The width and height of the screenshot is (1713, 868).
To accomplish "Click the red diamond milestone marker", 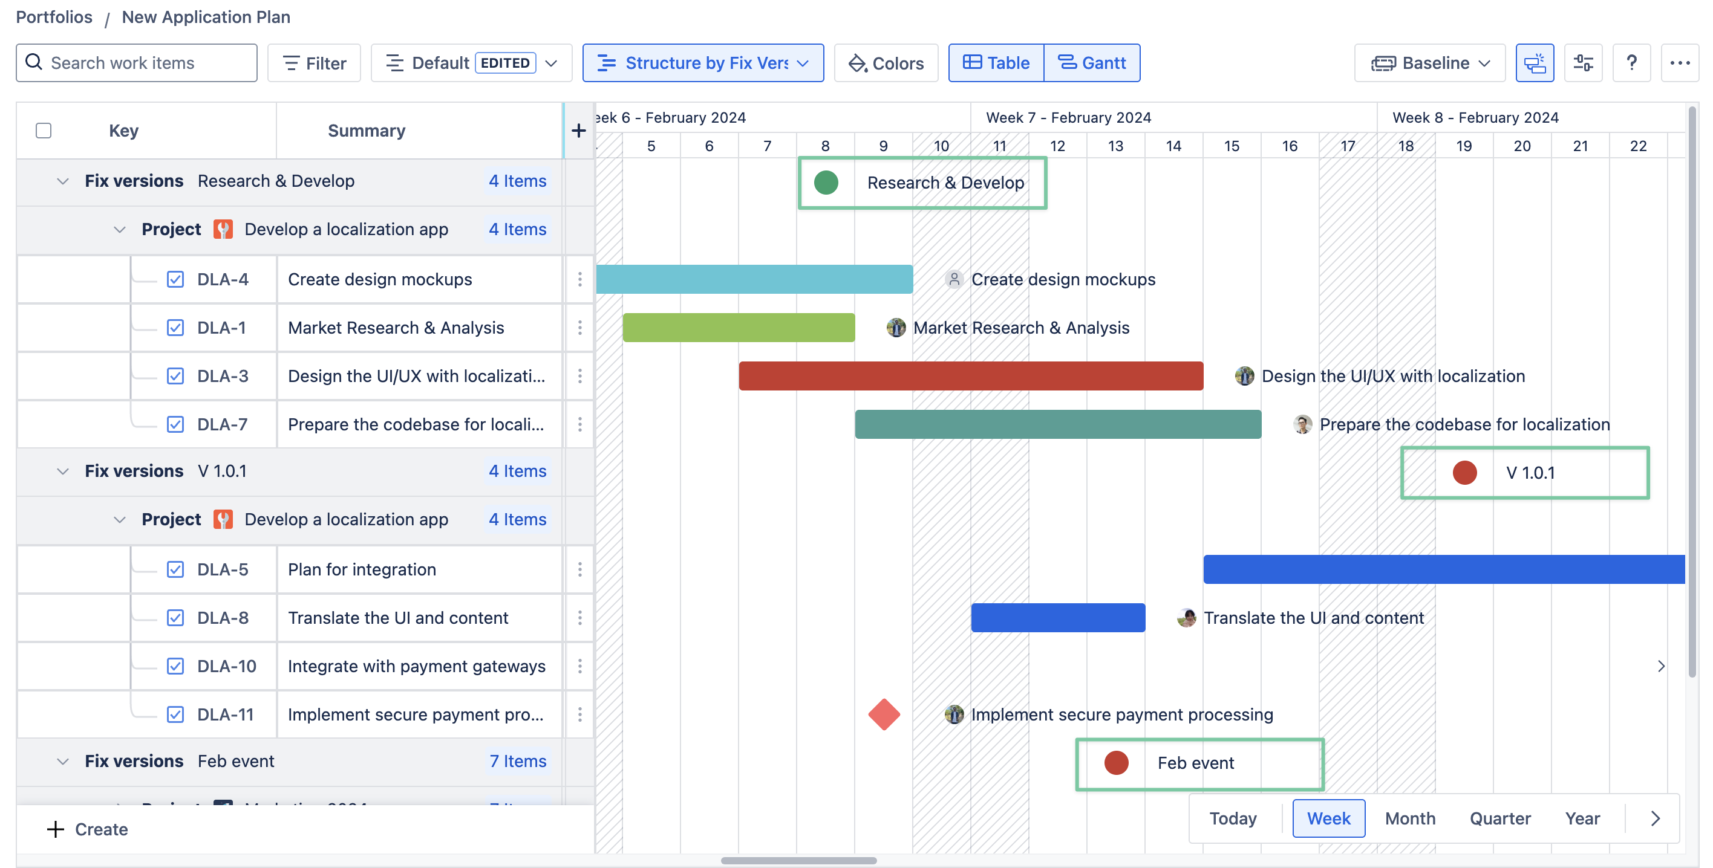I will click(x=883, y=714).
